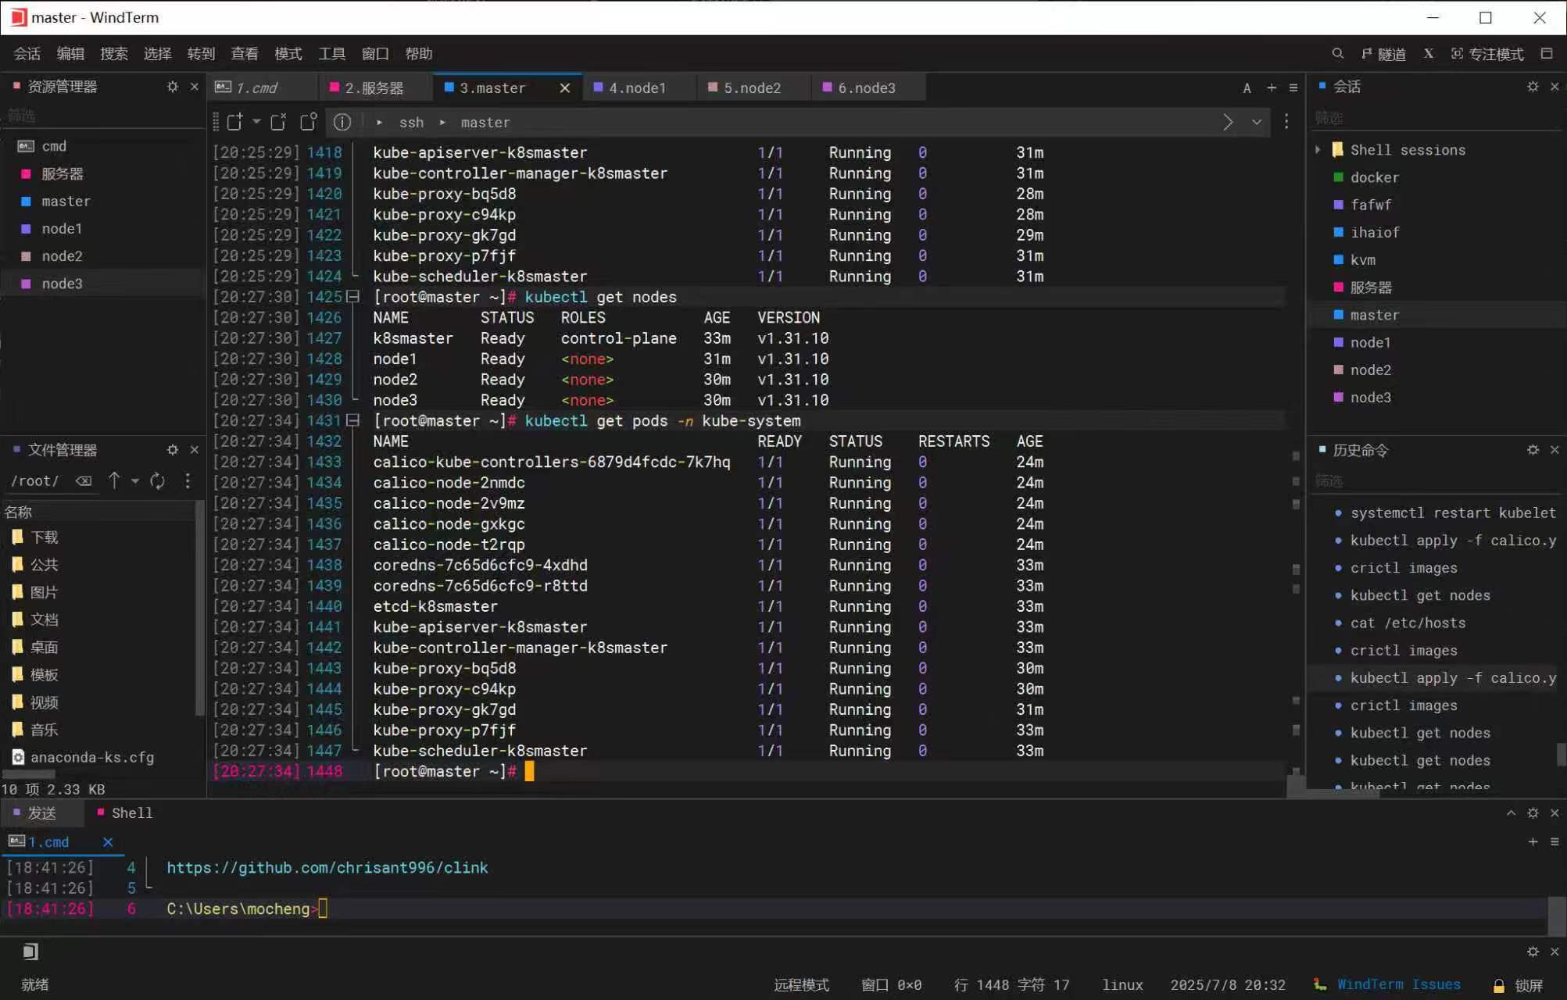Click the X icon in top toolbar
The width and height of the screenshot is (1567, 1000).
point(1428,53)
